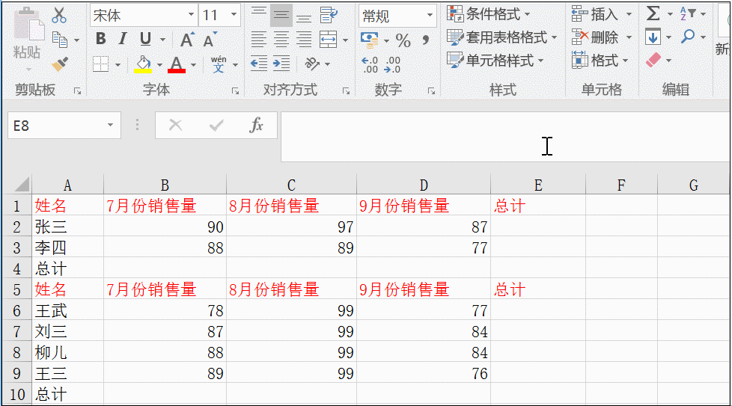
Task: Click the Paste (粘贴) button
Action: click(27, 40)
